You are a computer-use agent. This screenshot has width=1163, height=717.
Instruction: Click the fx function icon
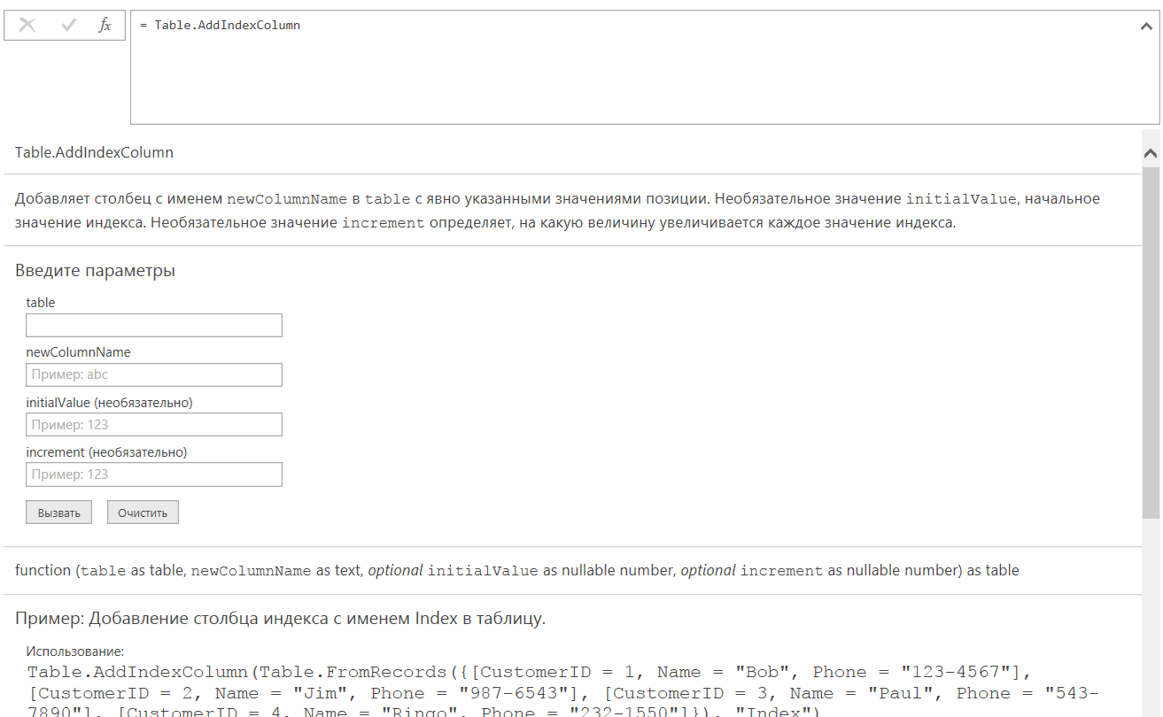[105, 25]
